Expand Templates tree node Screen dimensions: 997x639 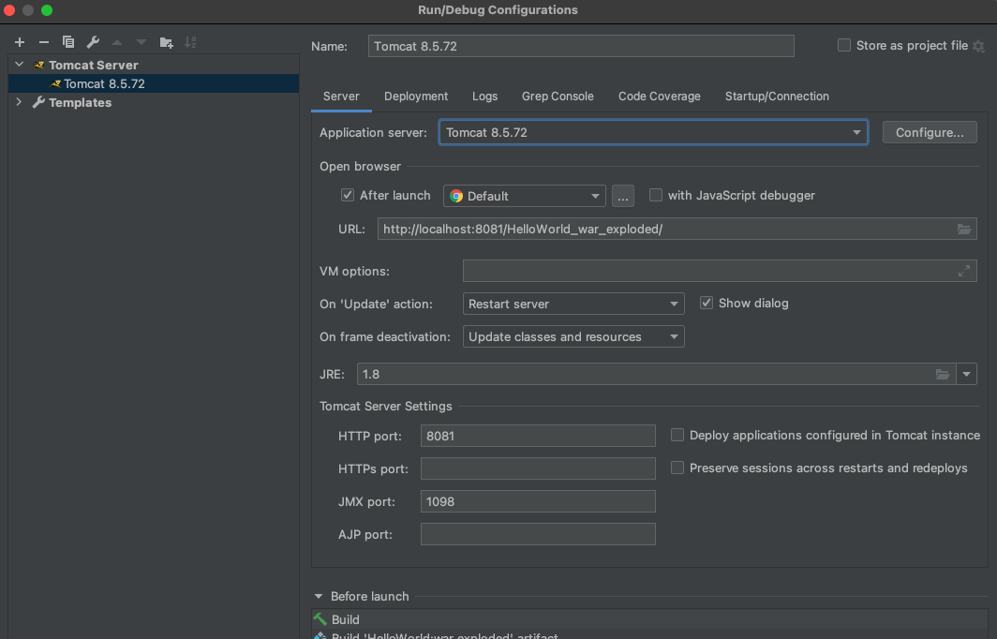(x=19, y=102)
